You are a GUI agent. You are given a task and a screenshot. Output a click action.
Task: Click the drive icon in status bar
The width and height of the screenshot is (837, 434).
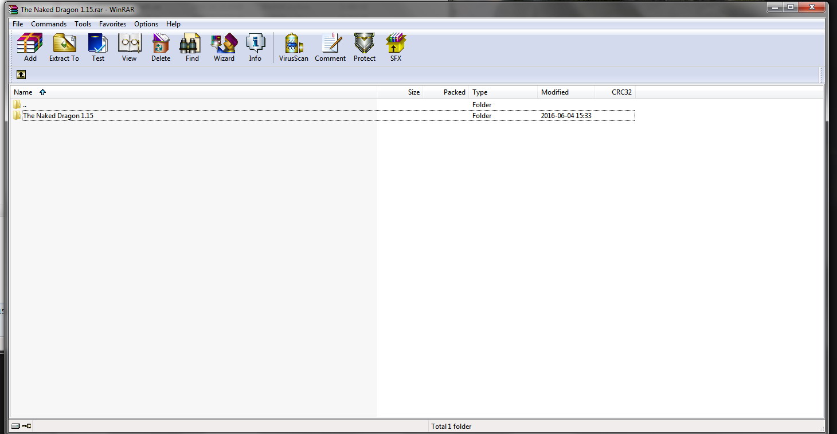pos(15,426)
